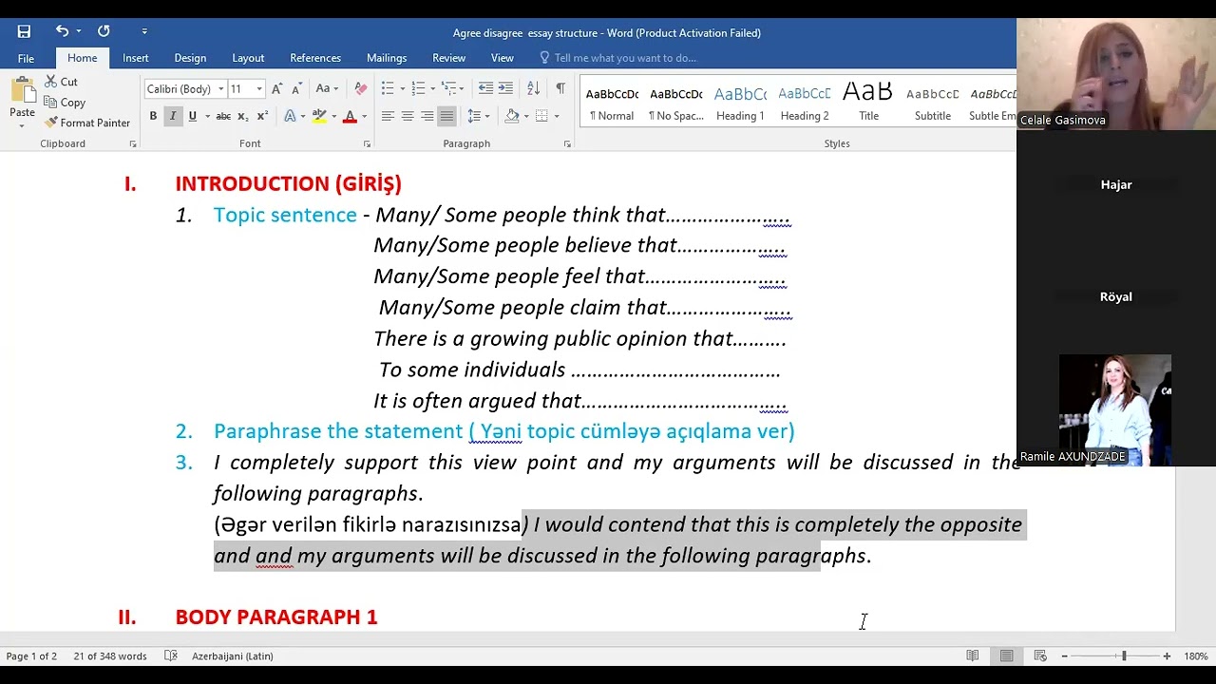Sort the selected text
Image resolution: width=1216 pixels, height=684 pixels.
[533, 88]
